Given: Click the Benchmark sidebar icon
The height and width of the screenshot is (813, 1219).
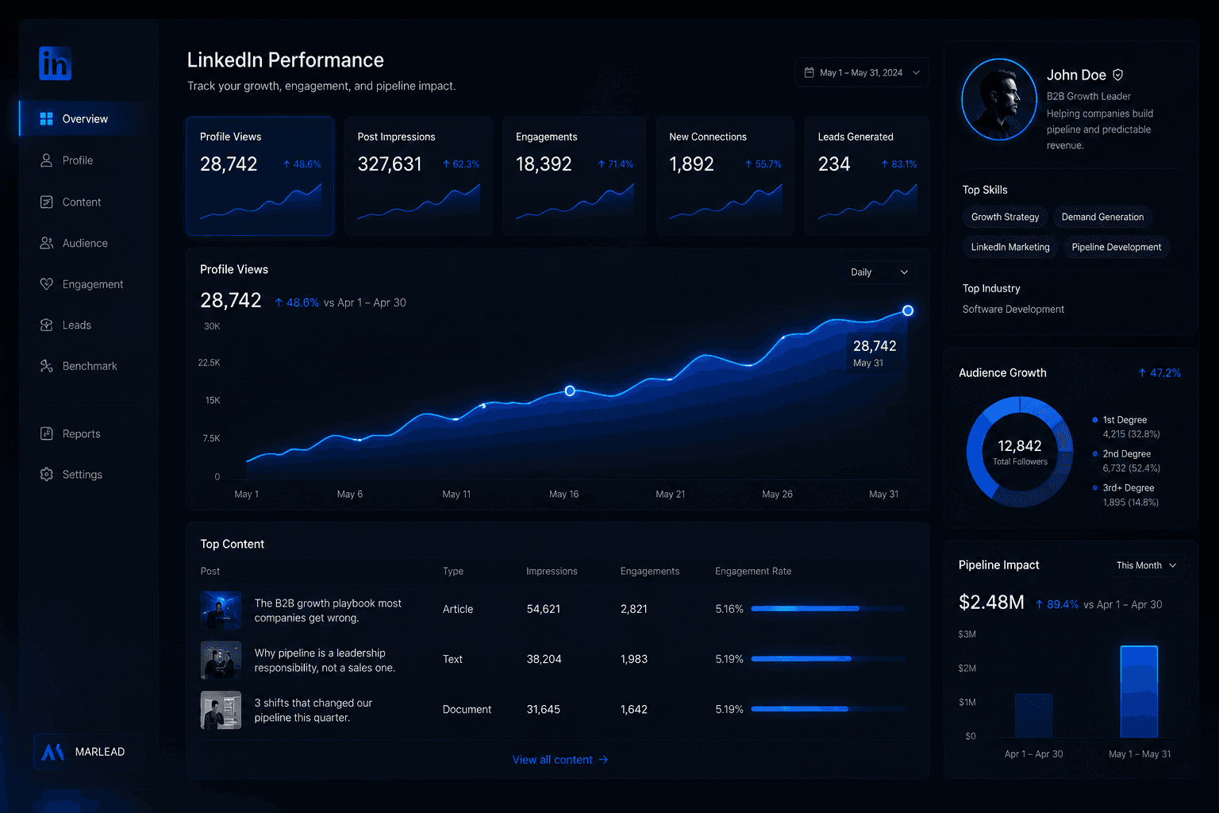Looking at the screenshot, I should [47, 365].
